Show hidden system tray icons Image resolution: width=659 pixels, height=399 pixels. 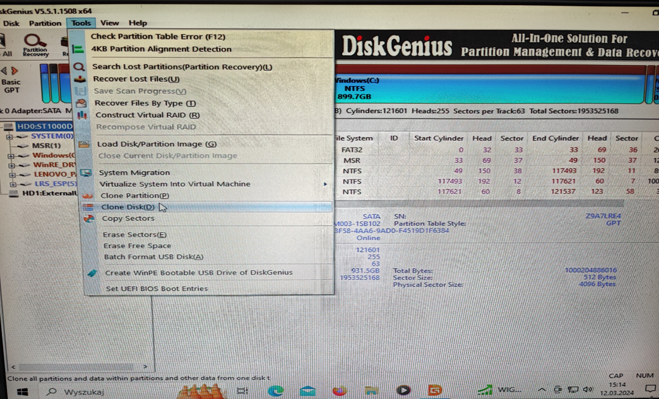click(542, 390)
